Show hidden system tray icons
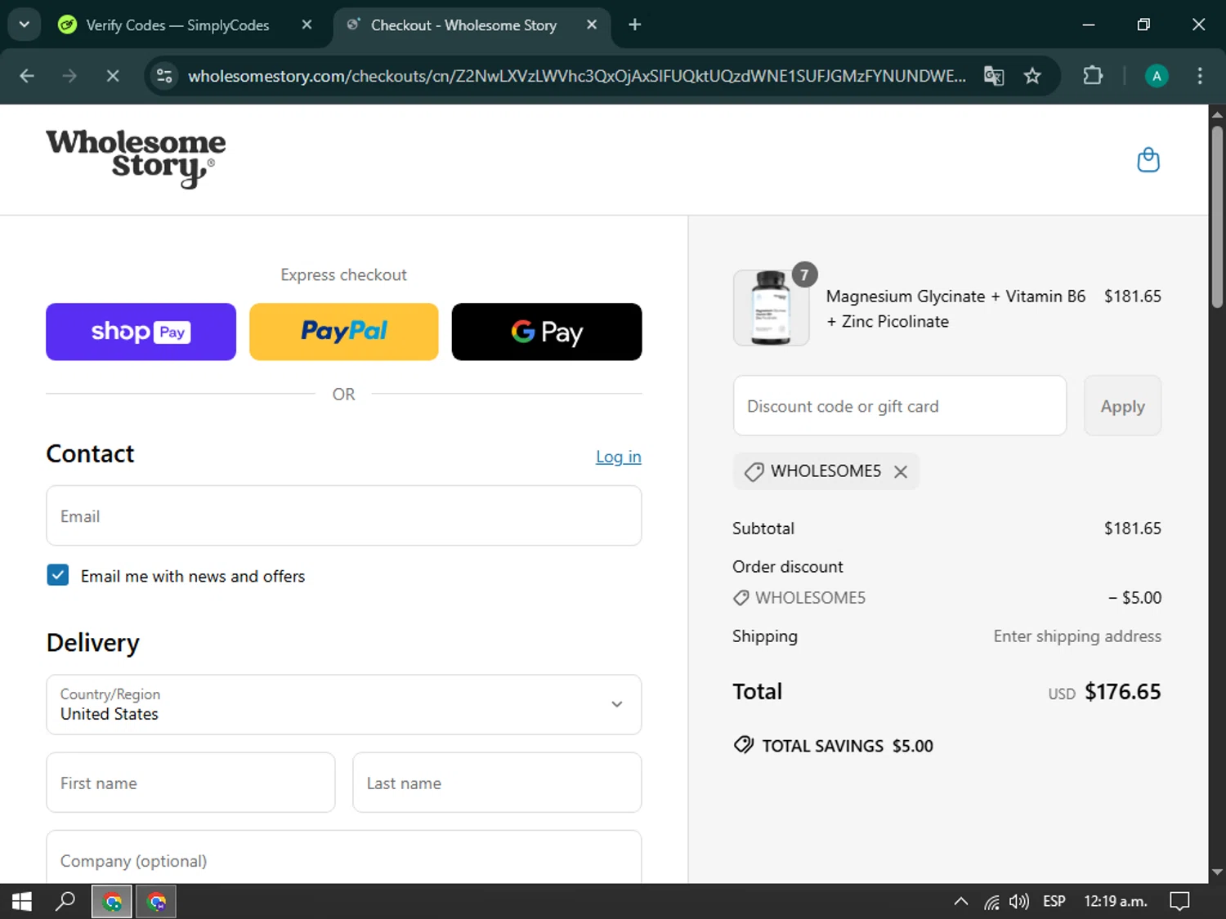Screen dimensions: 1226x919 pos(961,901)
